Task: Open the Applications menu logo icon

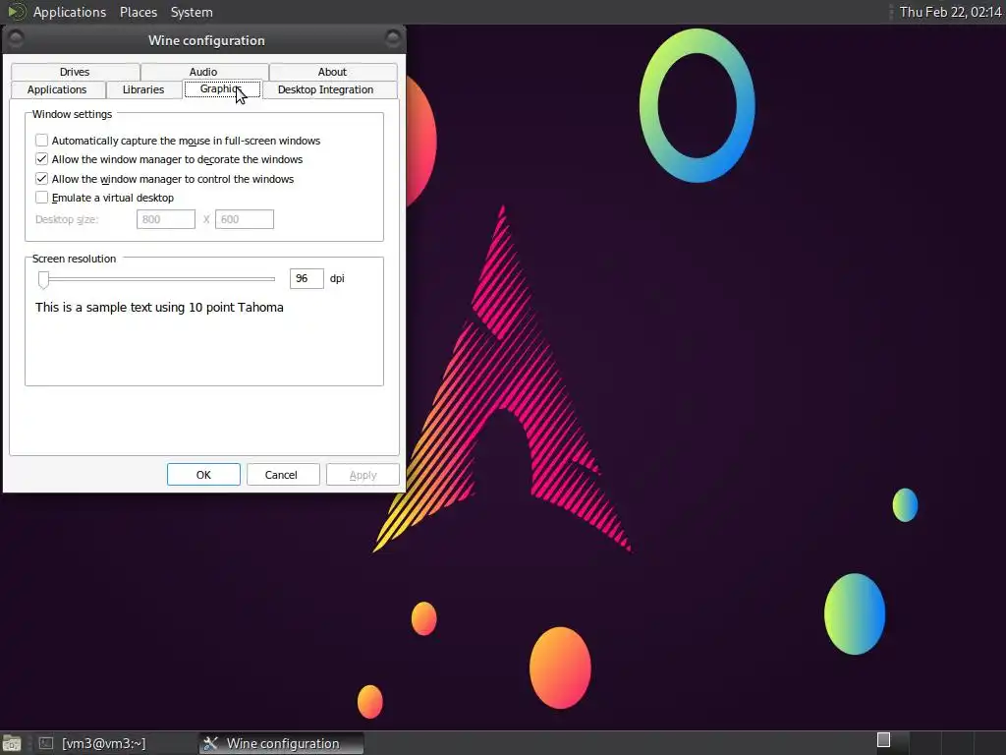Action: coord(16,12)
